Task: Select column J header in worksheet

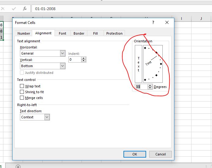Action: 201,19
